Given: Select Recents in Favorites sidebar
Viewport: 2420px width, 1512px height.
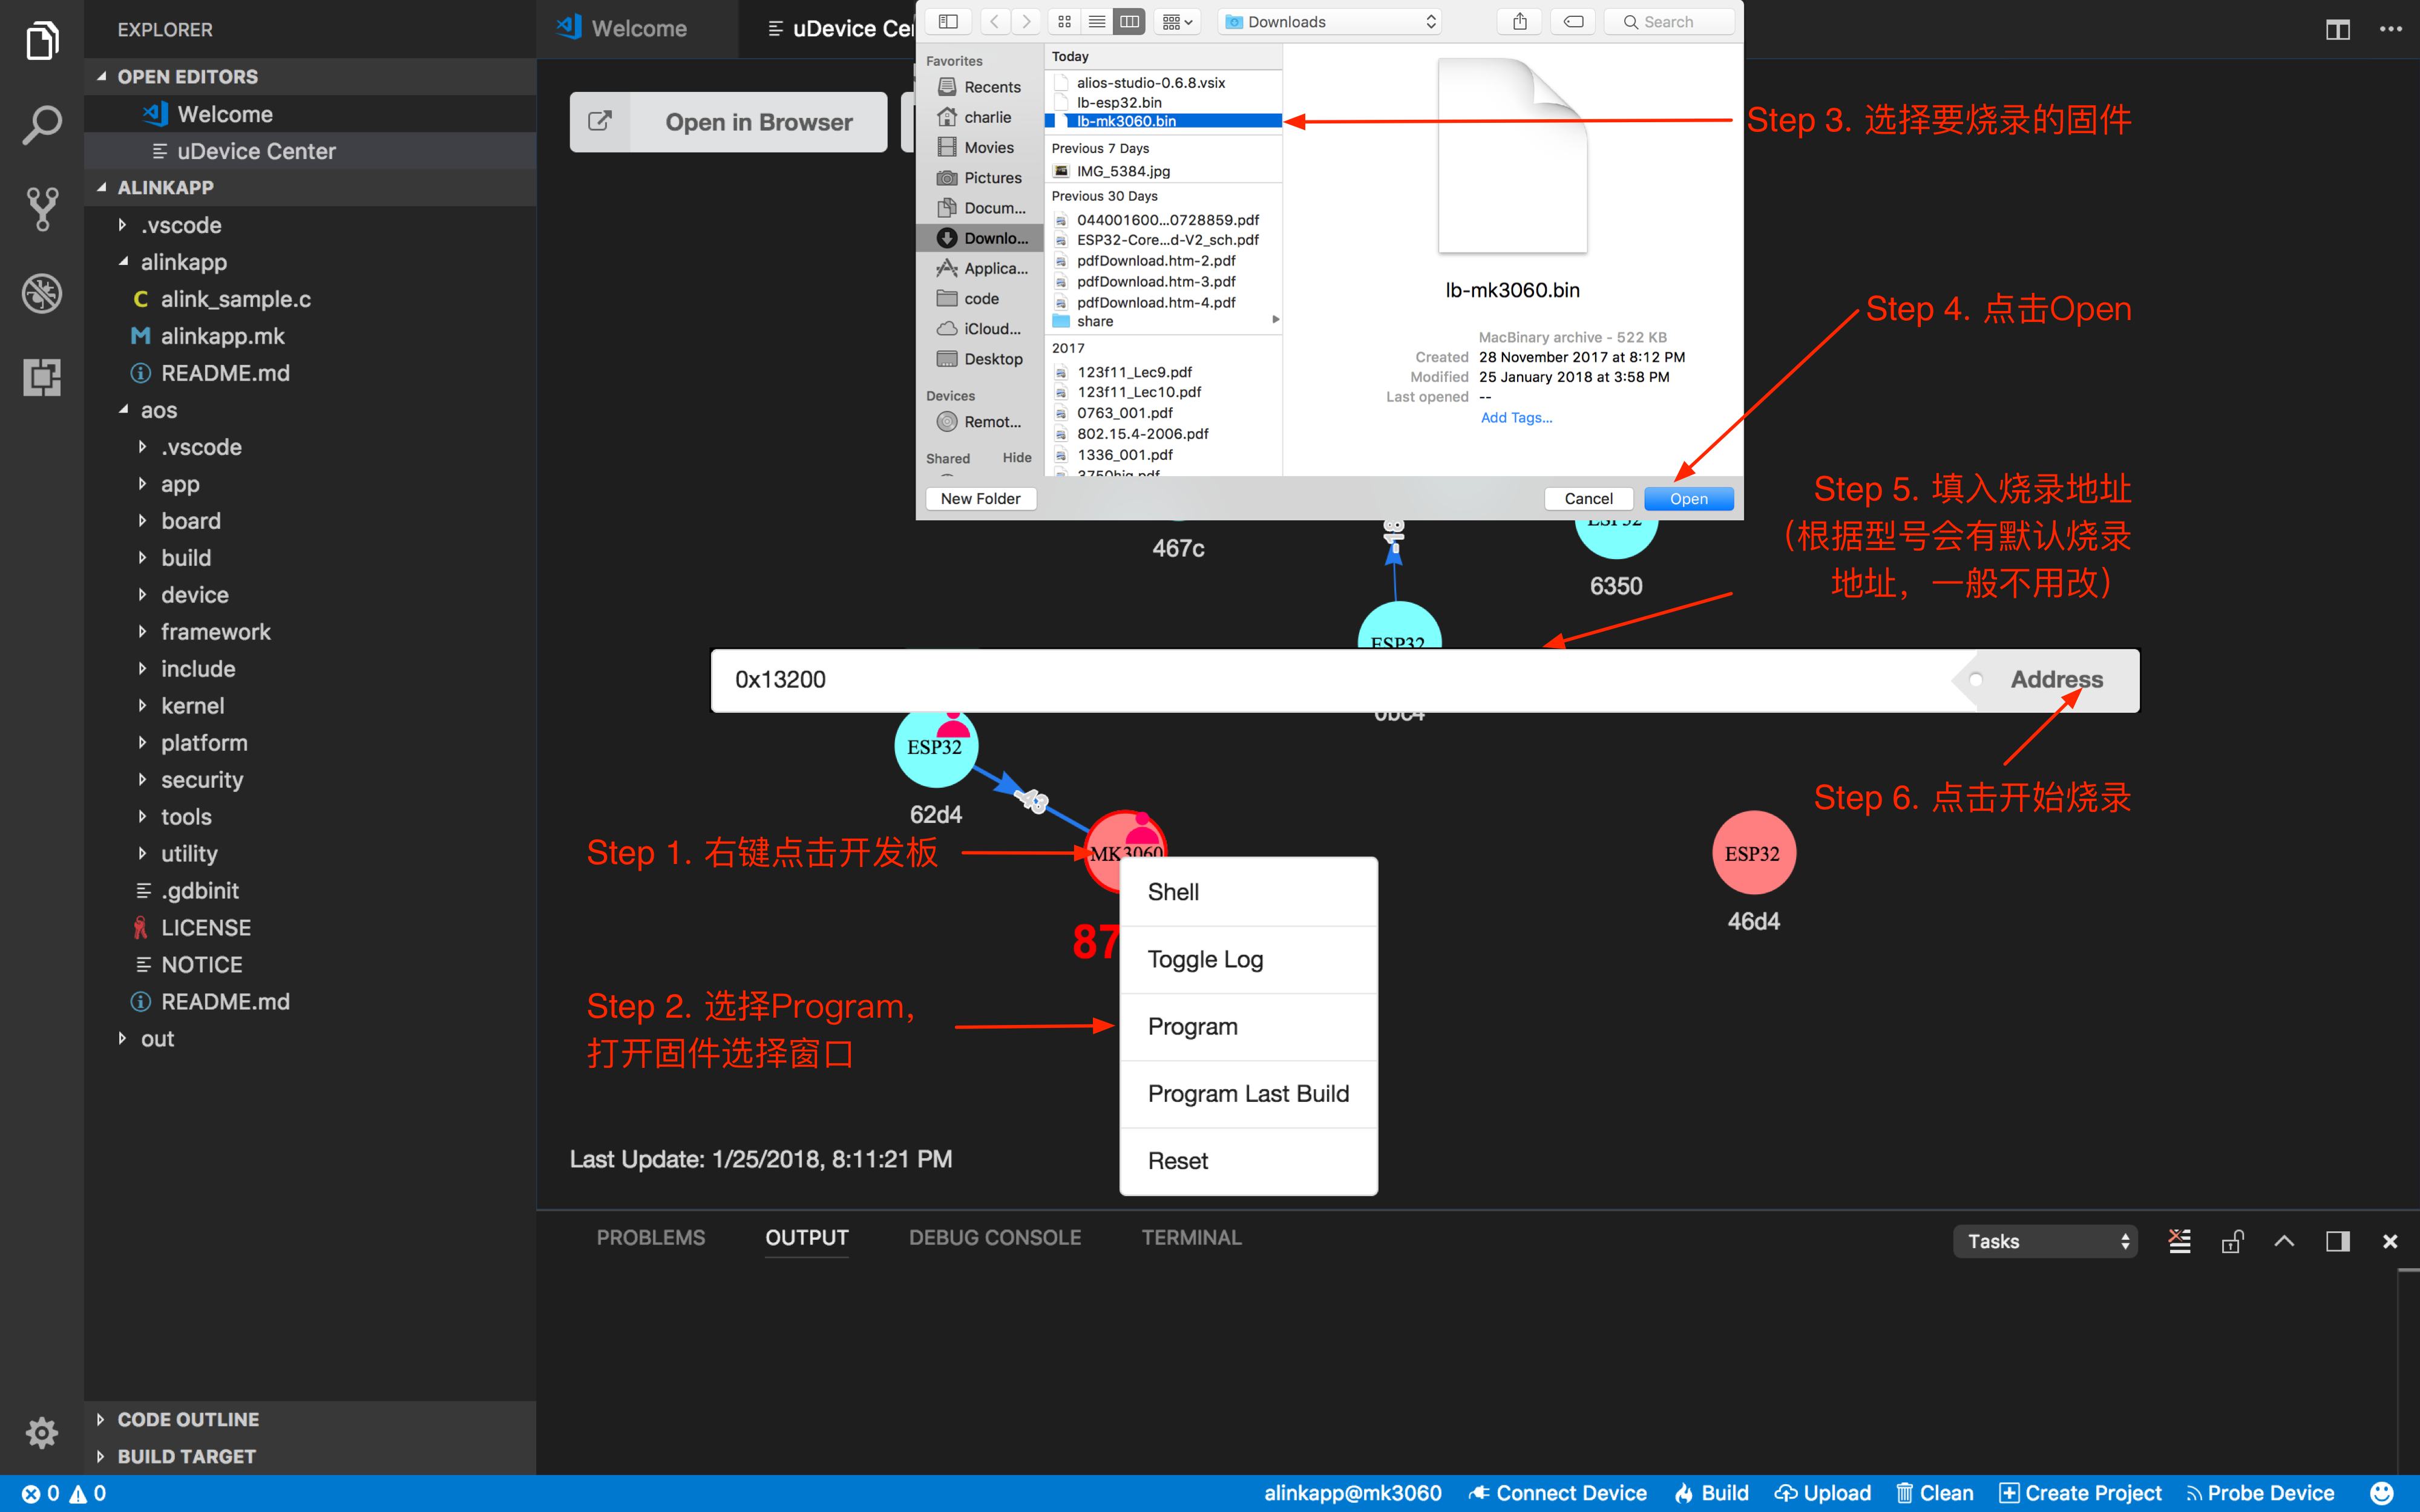Looking at the screenshot, I should click(x=979, y=87).
